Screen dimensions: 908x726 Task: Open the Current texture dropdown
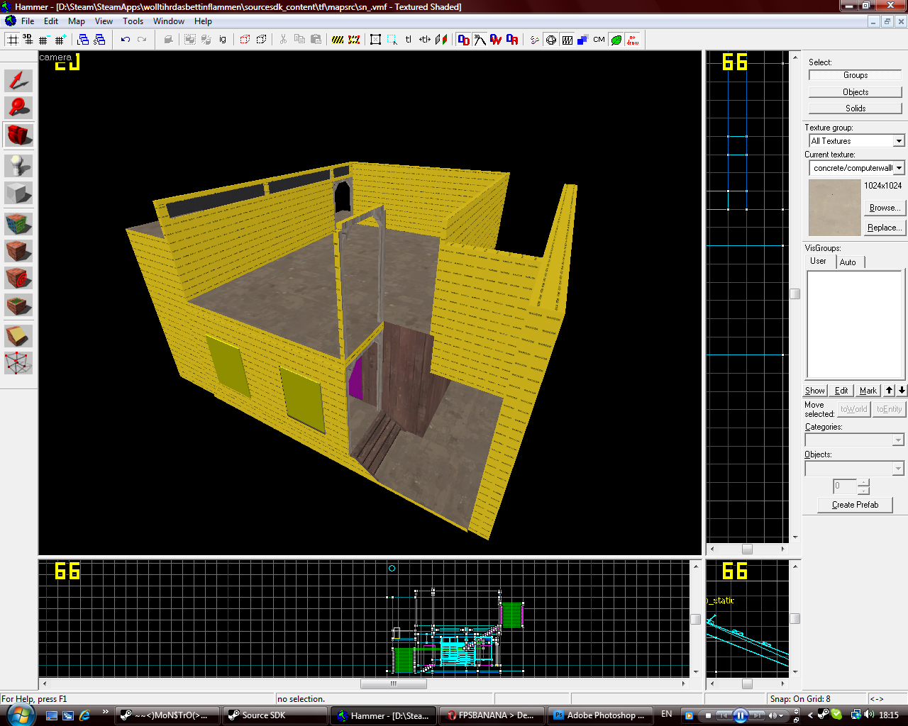click(x=898, y=168)
